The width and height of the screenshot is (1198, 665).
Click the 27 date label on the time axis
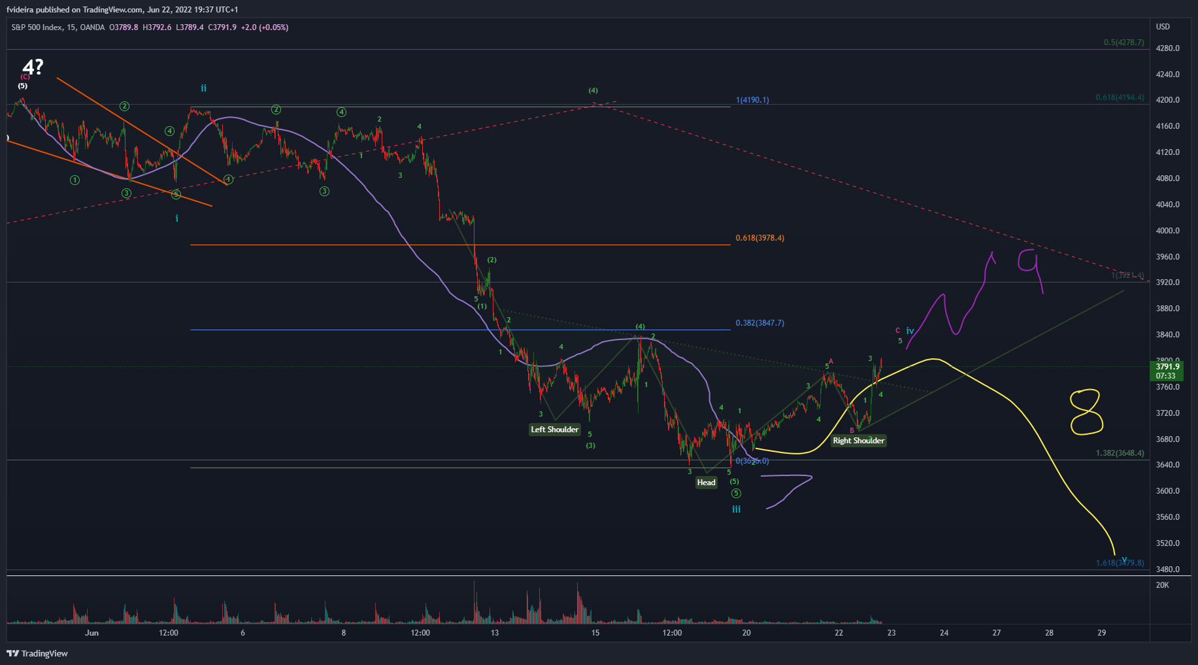pyautogui.click(x=997, y=633)
